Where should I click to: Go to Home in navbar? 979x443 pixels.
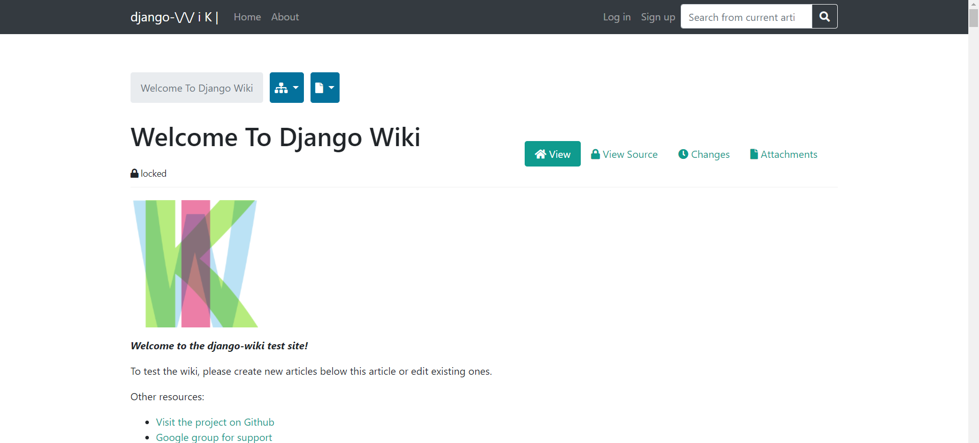(x=247, y=17)
